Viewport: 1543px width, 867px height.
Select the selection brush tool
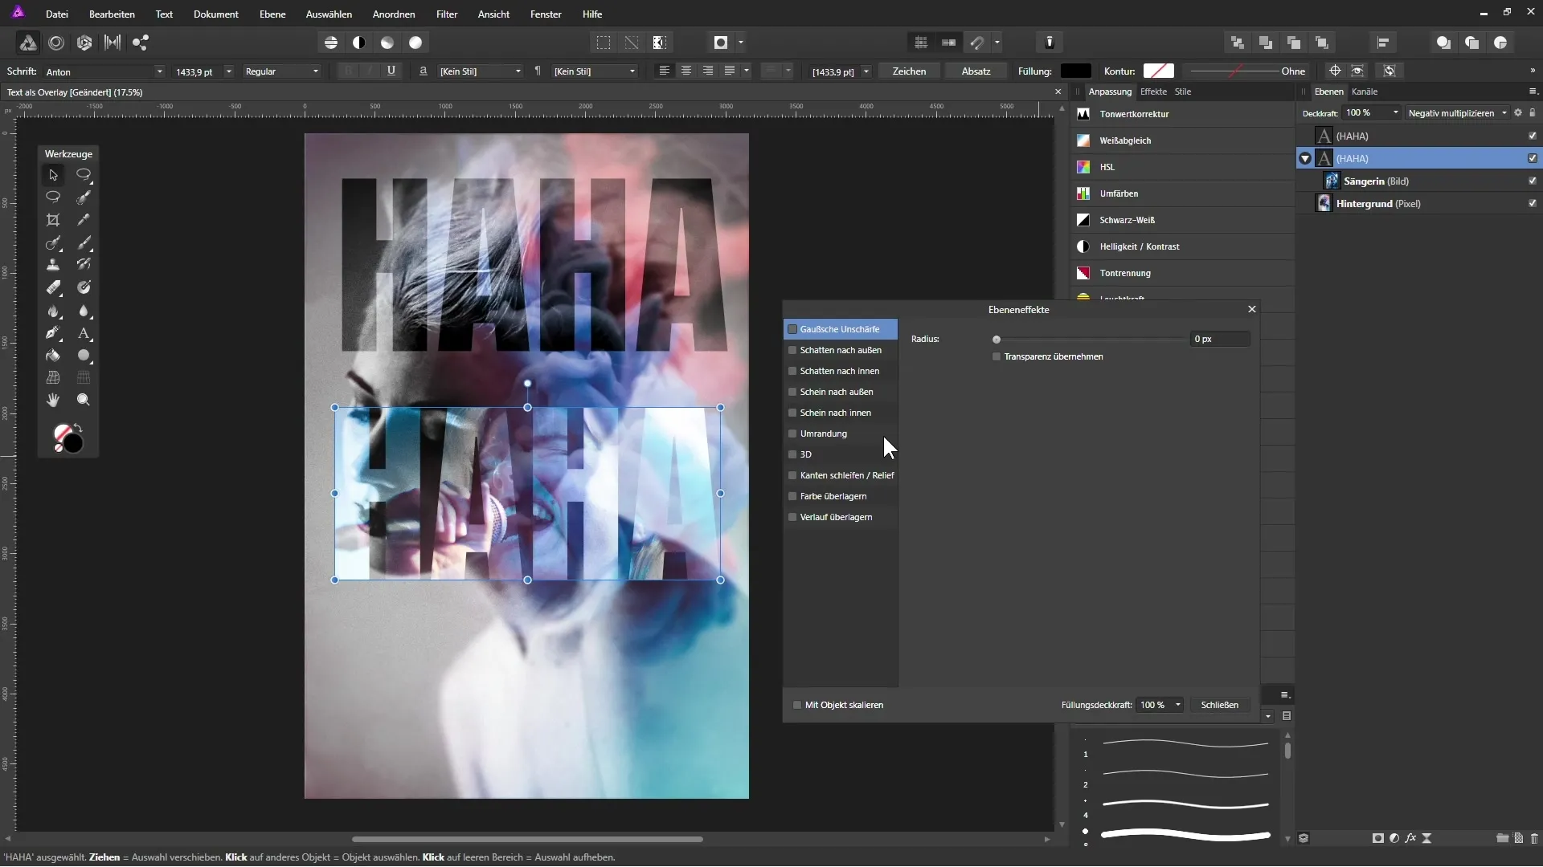[84, 197]
